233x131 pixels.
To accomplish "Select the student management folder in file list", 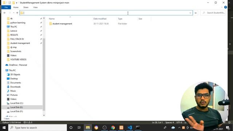I will (x=62, y=24).
